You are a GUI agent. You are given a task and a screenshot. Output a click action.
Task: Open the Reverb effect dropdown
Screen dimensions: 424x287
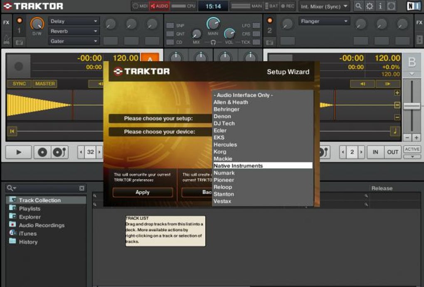click(74, 31)
